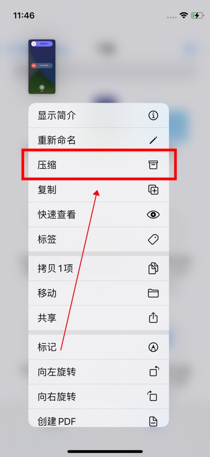Image resolution: width=210 pixels, height=457 pixels.
Task: Tap the rotate-left icon for 向左旋转
Action: point(154,371)
